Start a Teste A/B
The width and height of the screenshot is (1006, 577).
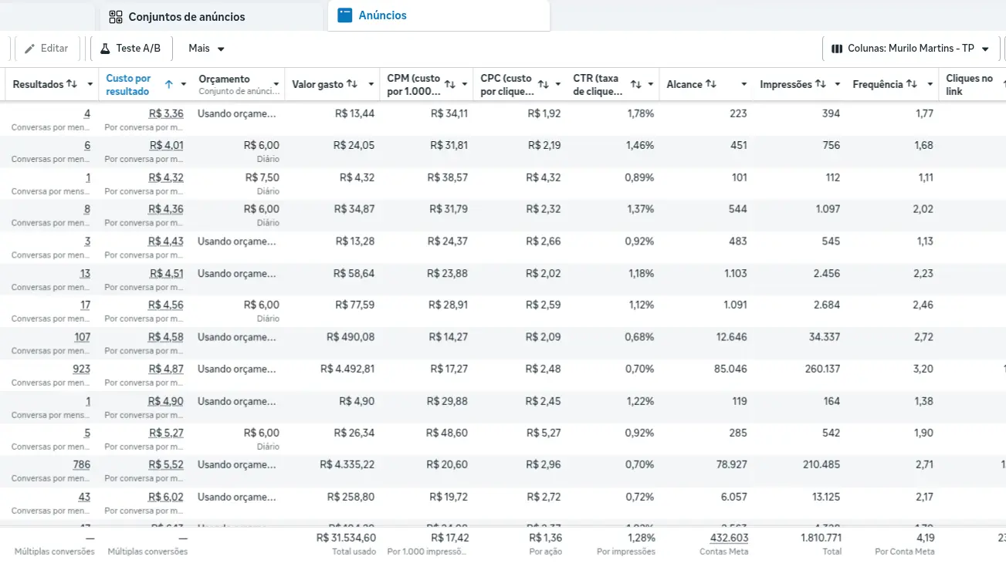pos(131,49)
